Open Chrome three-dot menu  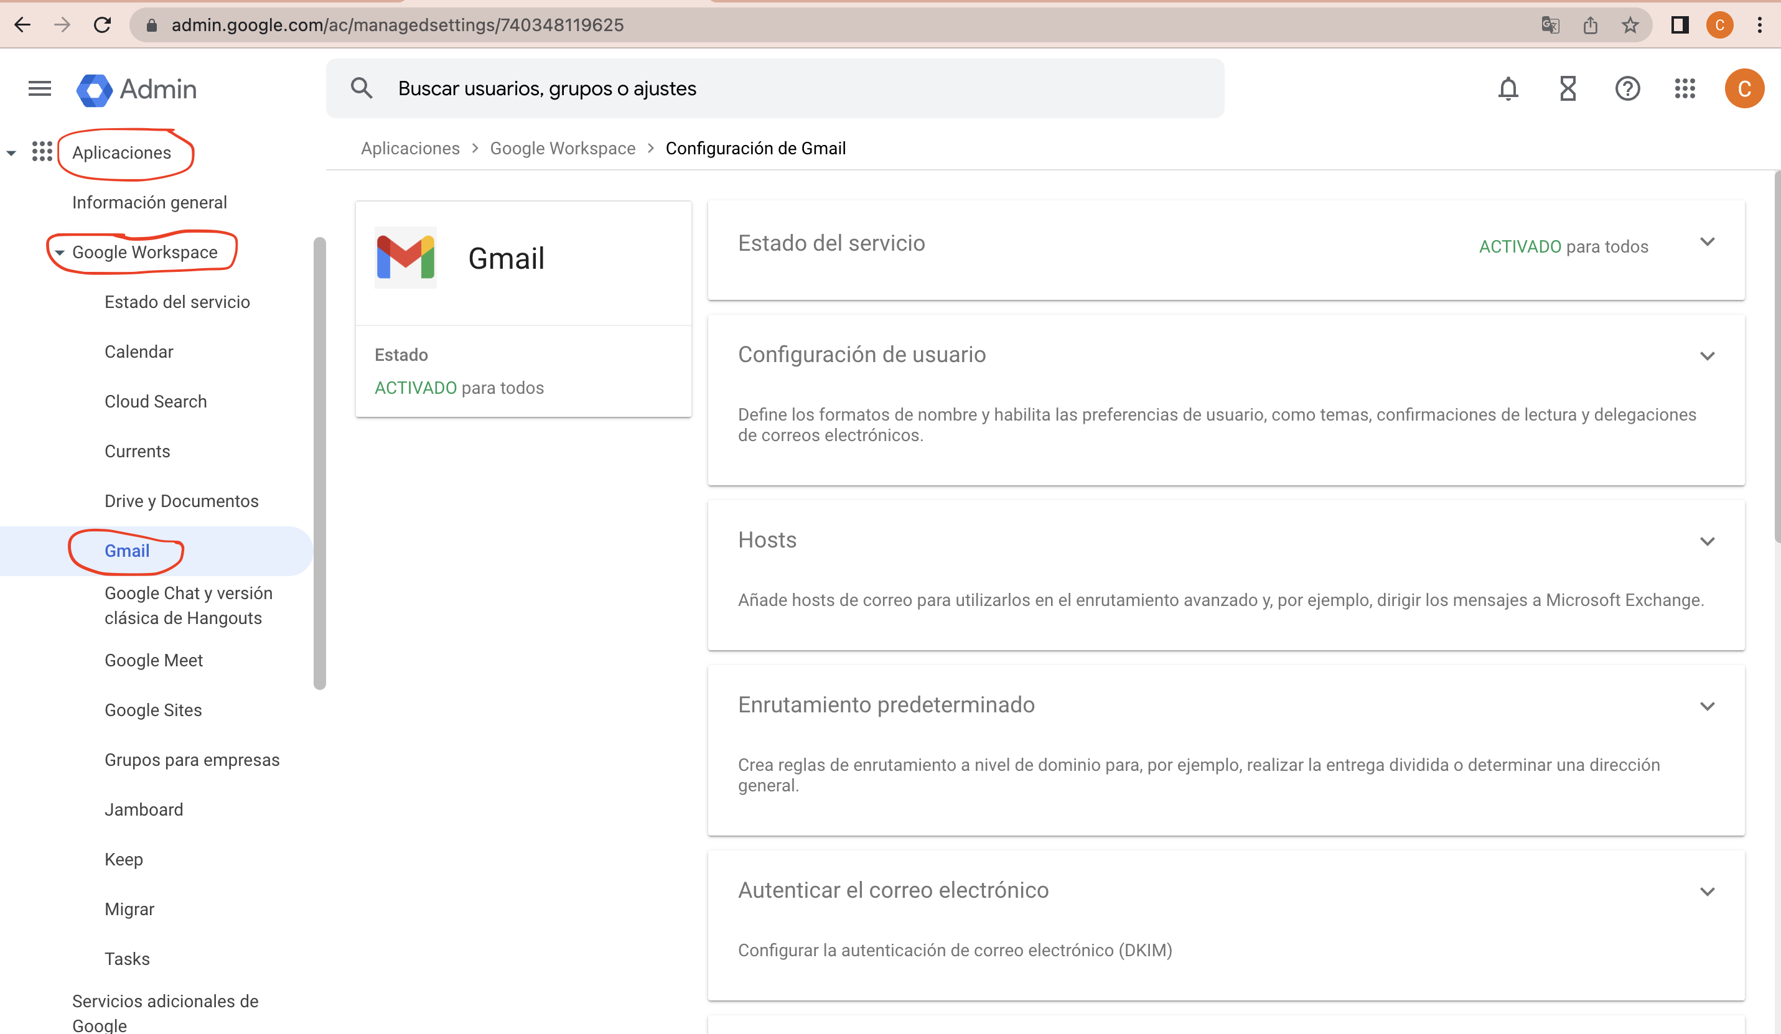[x=1760, y=26]
